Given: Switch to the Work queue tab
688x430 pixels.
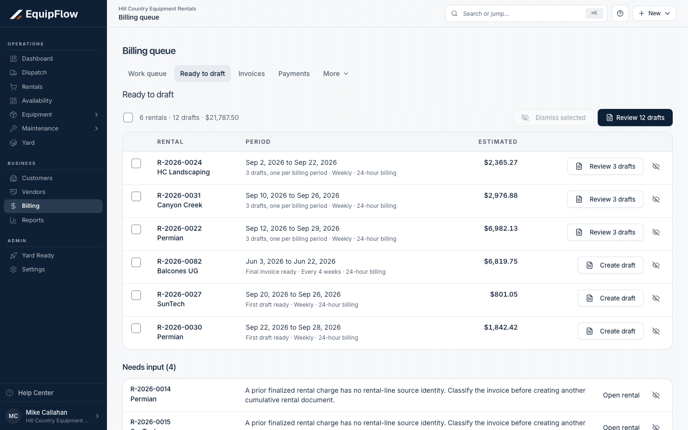Looking at the screenshot, I should [x=147, y=74].
